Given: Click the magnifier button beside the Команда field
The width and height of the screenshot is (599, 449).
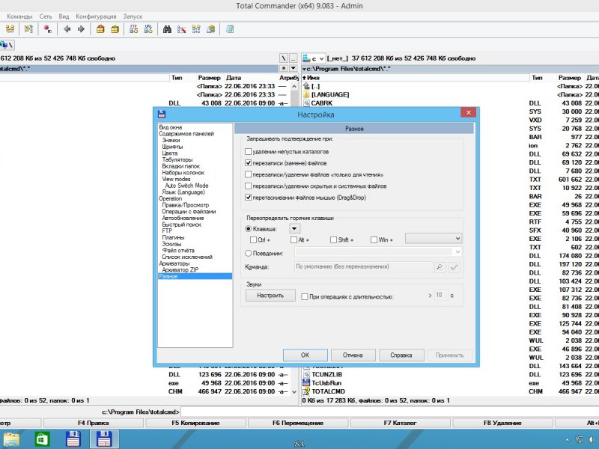Looking at the screenshot, I should pyautogui.click(x=440, y=267).
